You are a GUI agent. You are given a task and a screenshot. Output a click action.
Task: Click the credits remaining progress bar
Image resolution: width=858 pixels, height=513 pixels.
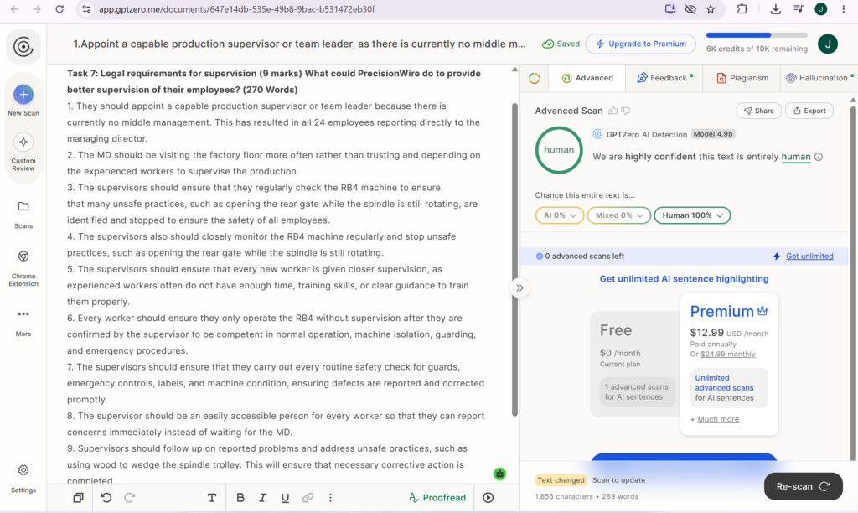pyautogui.click(x=757, y=35)
